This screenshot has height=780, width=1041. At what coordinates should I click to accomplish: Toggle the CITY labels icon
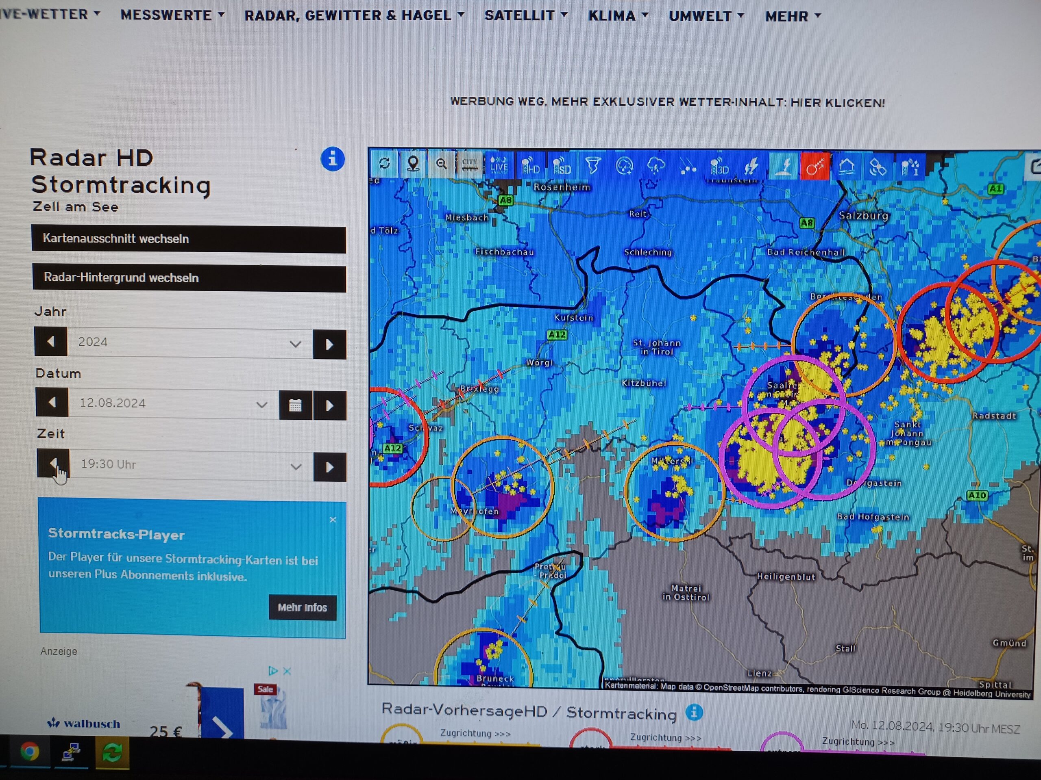point(469,164)
